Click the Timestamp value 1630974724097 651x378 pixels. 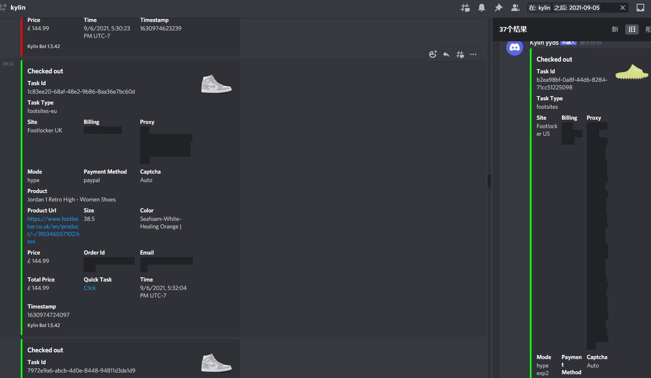[48, 315]
